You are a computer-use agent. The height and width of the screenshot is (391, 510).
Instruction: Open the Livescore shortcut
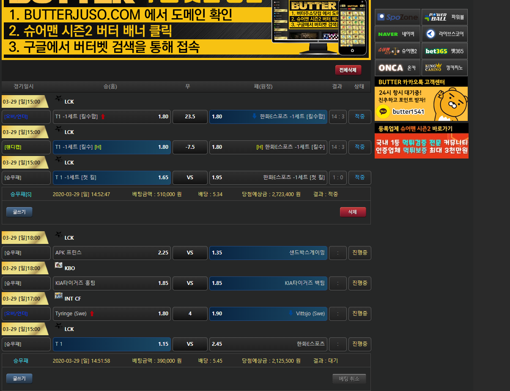pyautogui.click(x=444, y=34)
